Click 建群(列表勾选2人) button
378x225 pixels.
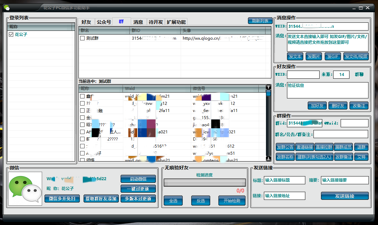[x=314, y=157]
